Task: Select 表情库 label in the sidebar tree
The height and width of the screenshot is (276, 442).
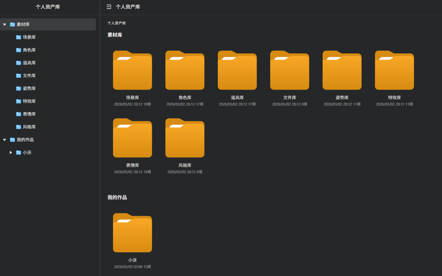Action: 29,114
